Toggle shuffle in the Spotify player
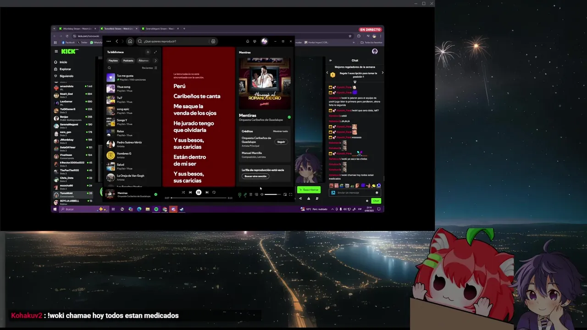This screenshot has height=330, width=587. [x=183, y=192]
